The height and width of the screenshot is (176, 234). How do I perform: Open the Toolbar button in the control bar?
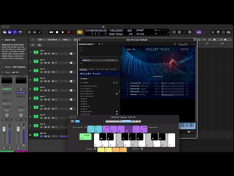[x=20, y=32]
